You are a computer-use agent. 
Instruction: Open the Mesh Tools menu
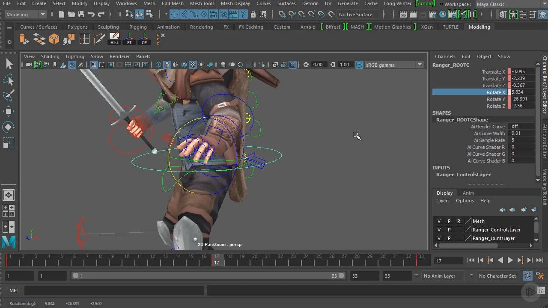click(x=202, y=3)
